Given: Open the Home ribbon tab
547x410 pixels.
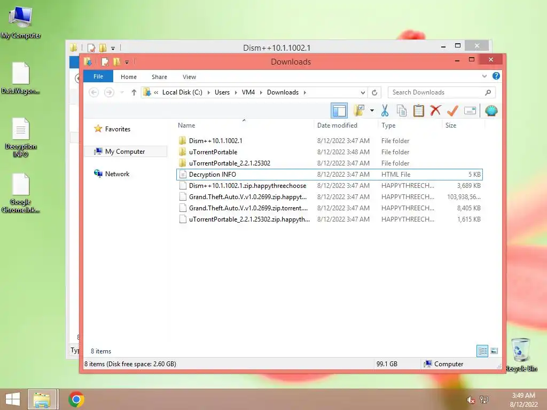Looking at the screenshot, I should tap(128, 77).
